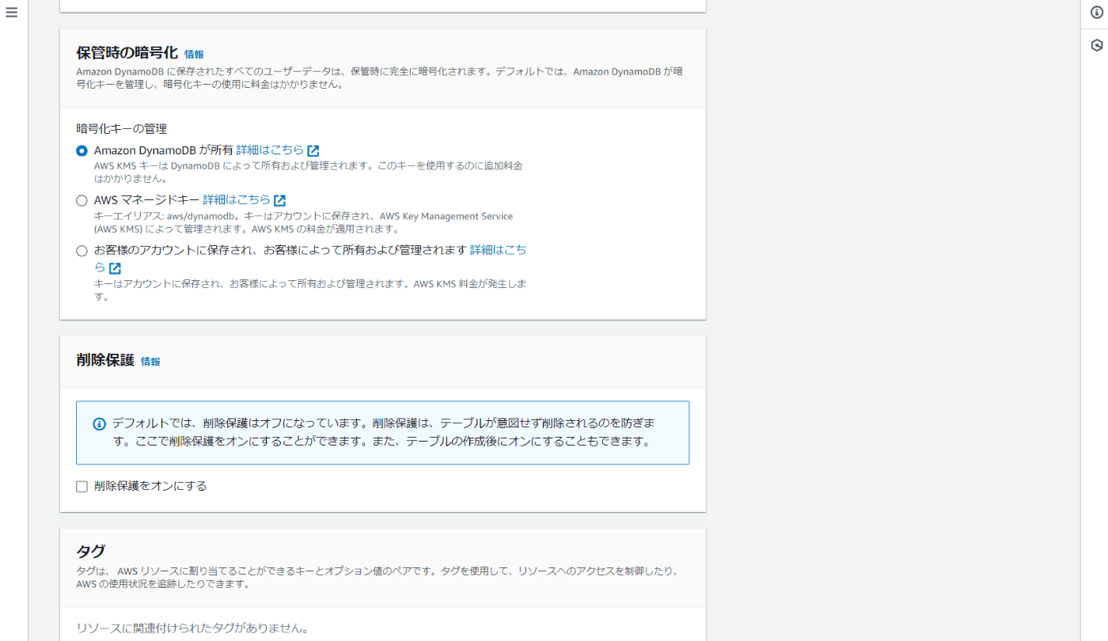Click external-link icon beside AWS マネージドキー link

point(279,201)
